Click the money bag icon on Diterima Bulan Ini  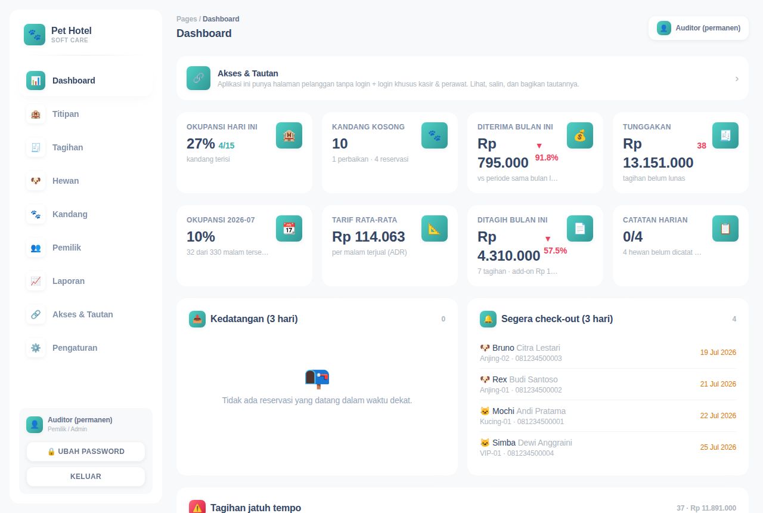(580, 135)
